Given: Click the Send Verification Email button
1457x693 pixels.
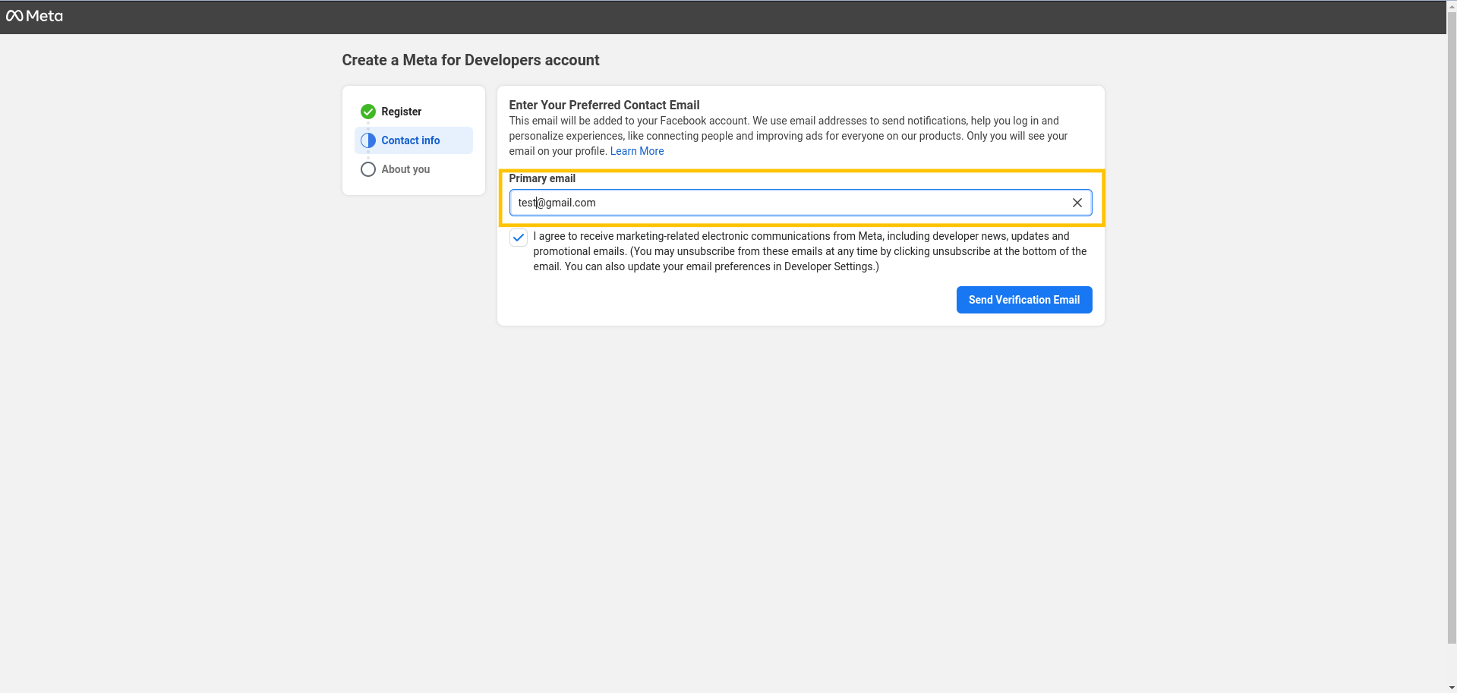Looking at the screenshot, I should point(1024,300).
